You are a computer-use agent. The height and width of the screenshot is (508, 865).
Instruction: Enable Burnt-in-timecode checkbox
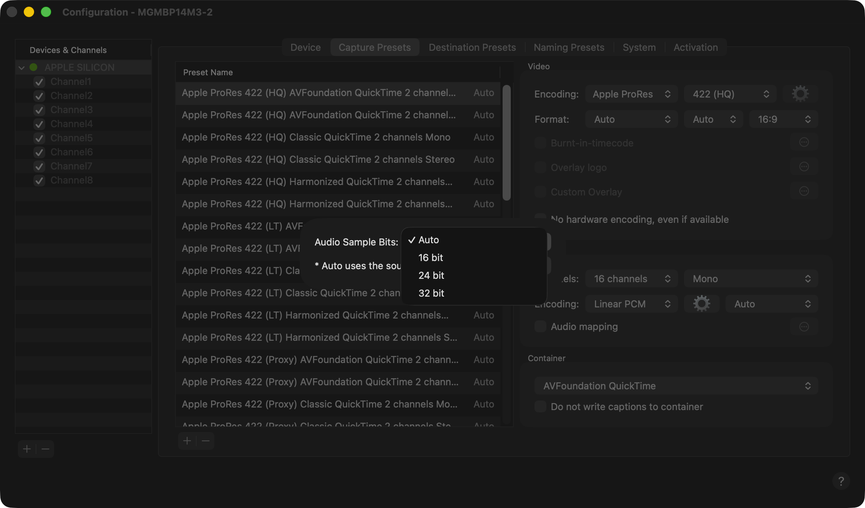tap(540, 143)
